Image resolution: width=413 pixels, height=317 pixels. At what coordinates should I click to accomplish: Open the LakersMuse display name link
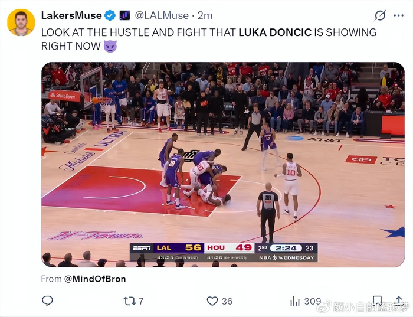71,15
